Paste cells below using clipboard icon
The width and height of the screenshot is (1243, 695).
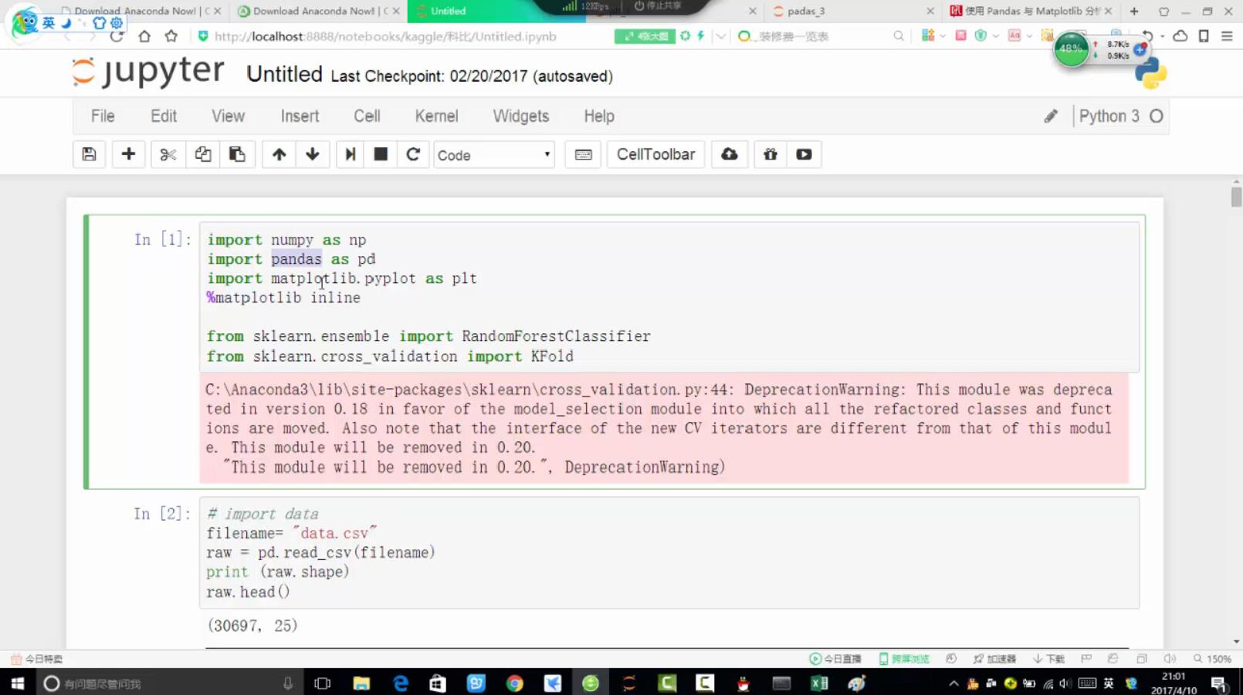click(237, 155)
